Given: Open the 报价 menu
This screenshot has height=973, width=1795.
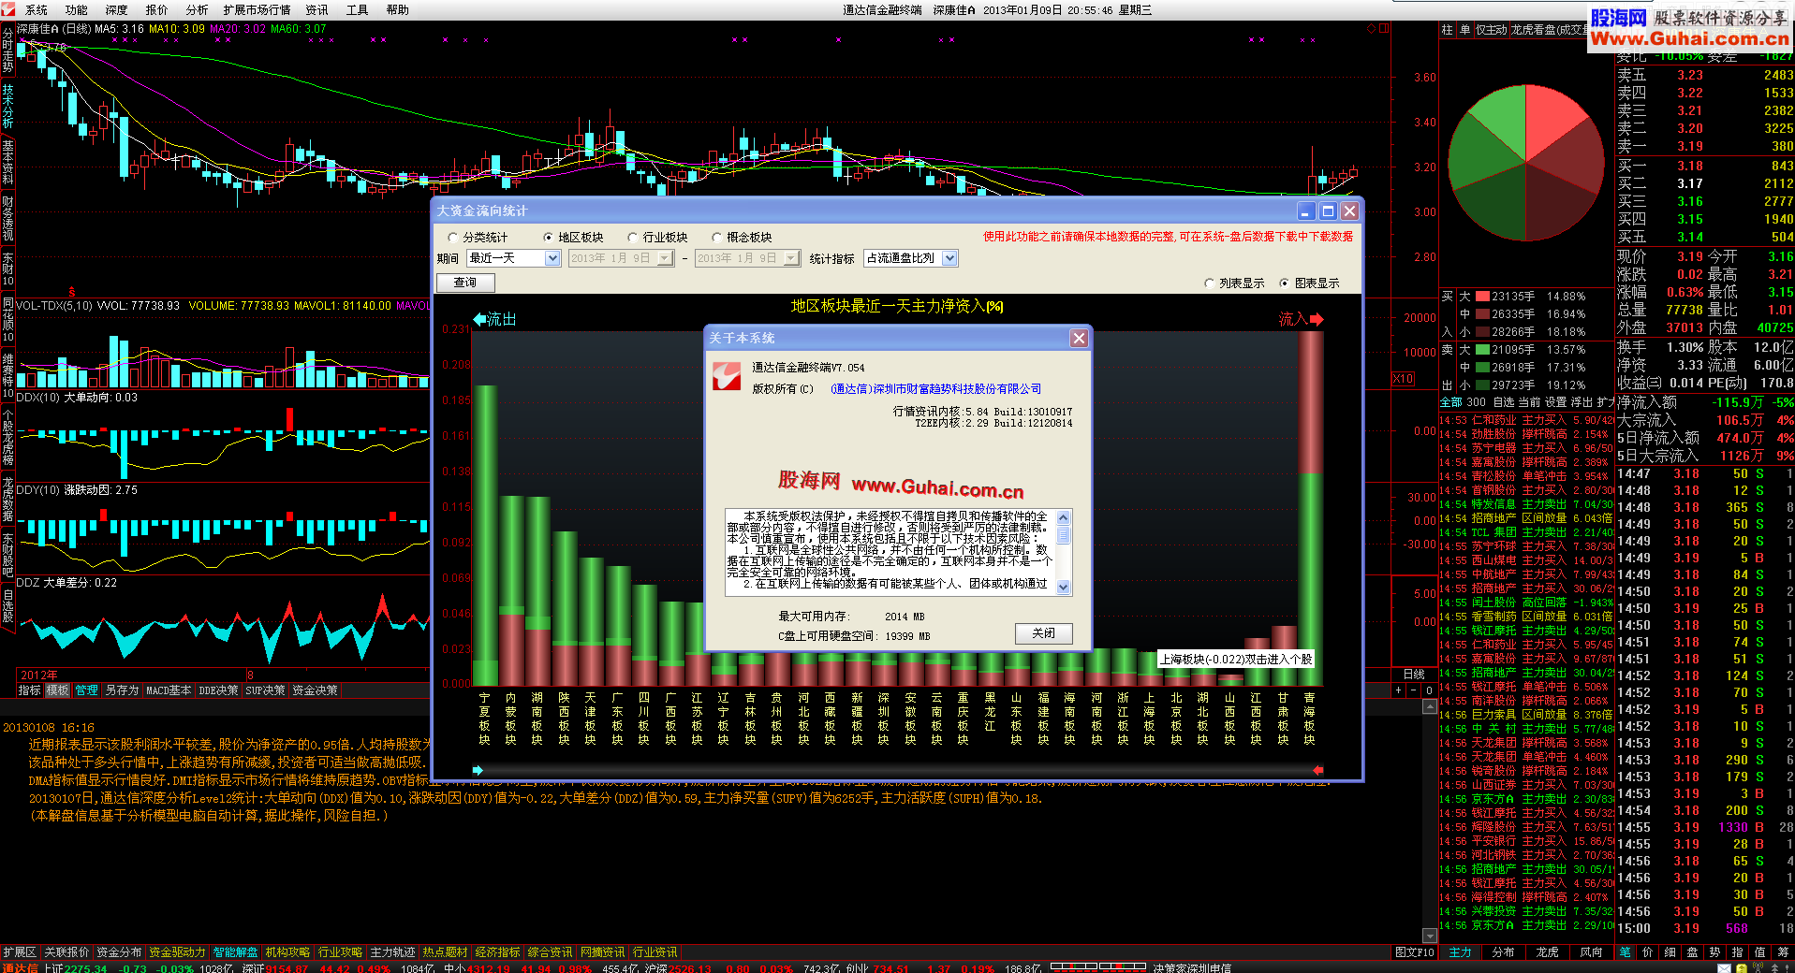Looking at the screenshot, I should pyautogui.click(x=157, y=10).
